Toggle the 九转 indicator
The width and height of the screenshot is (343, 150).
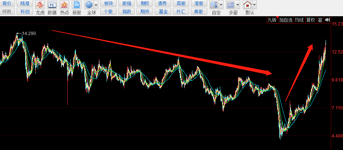272,20
